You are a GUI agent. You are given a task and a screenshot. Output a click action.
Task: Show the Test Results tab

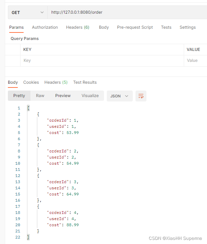[85, 82]
